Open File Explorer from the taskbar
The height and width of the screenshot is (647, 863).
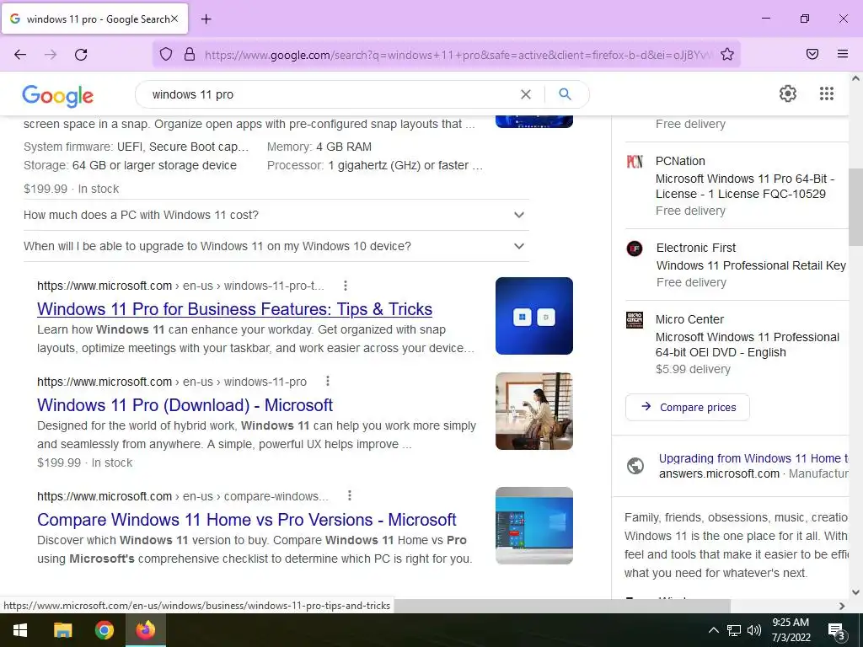coord(62,630)
